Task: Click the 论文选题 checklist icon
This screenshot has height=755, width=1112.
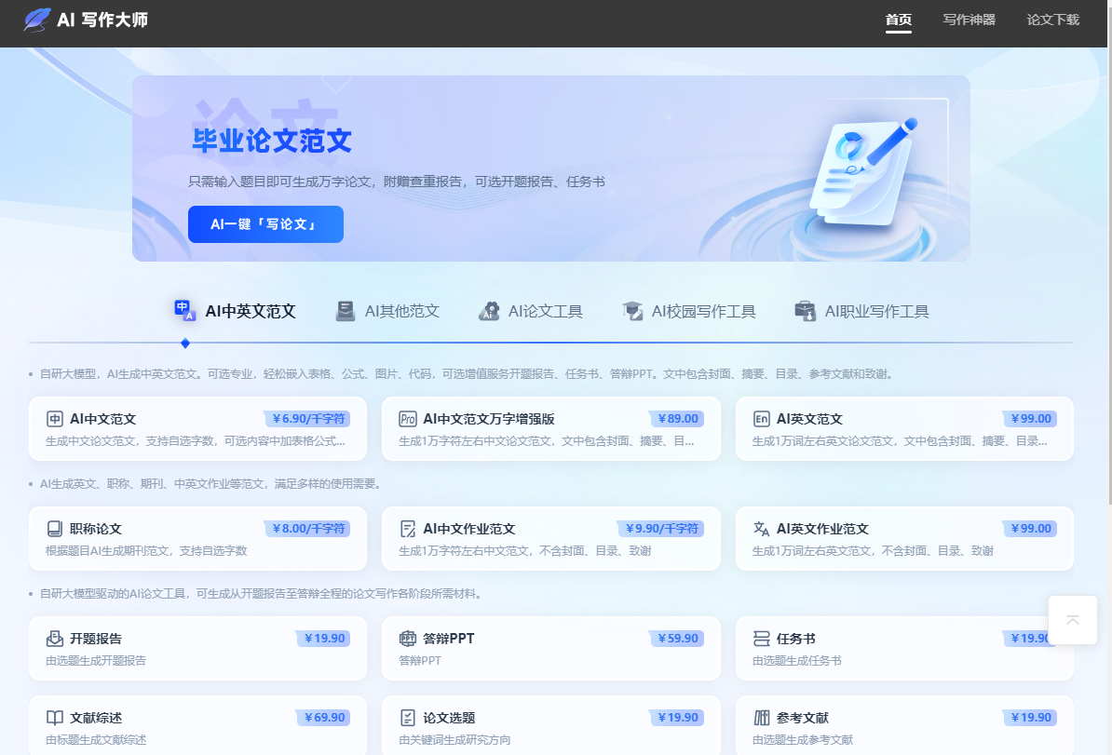Action: click(x=408, y=718)
